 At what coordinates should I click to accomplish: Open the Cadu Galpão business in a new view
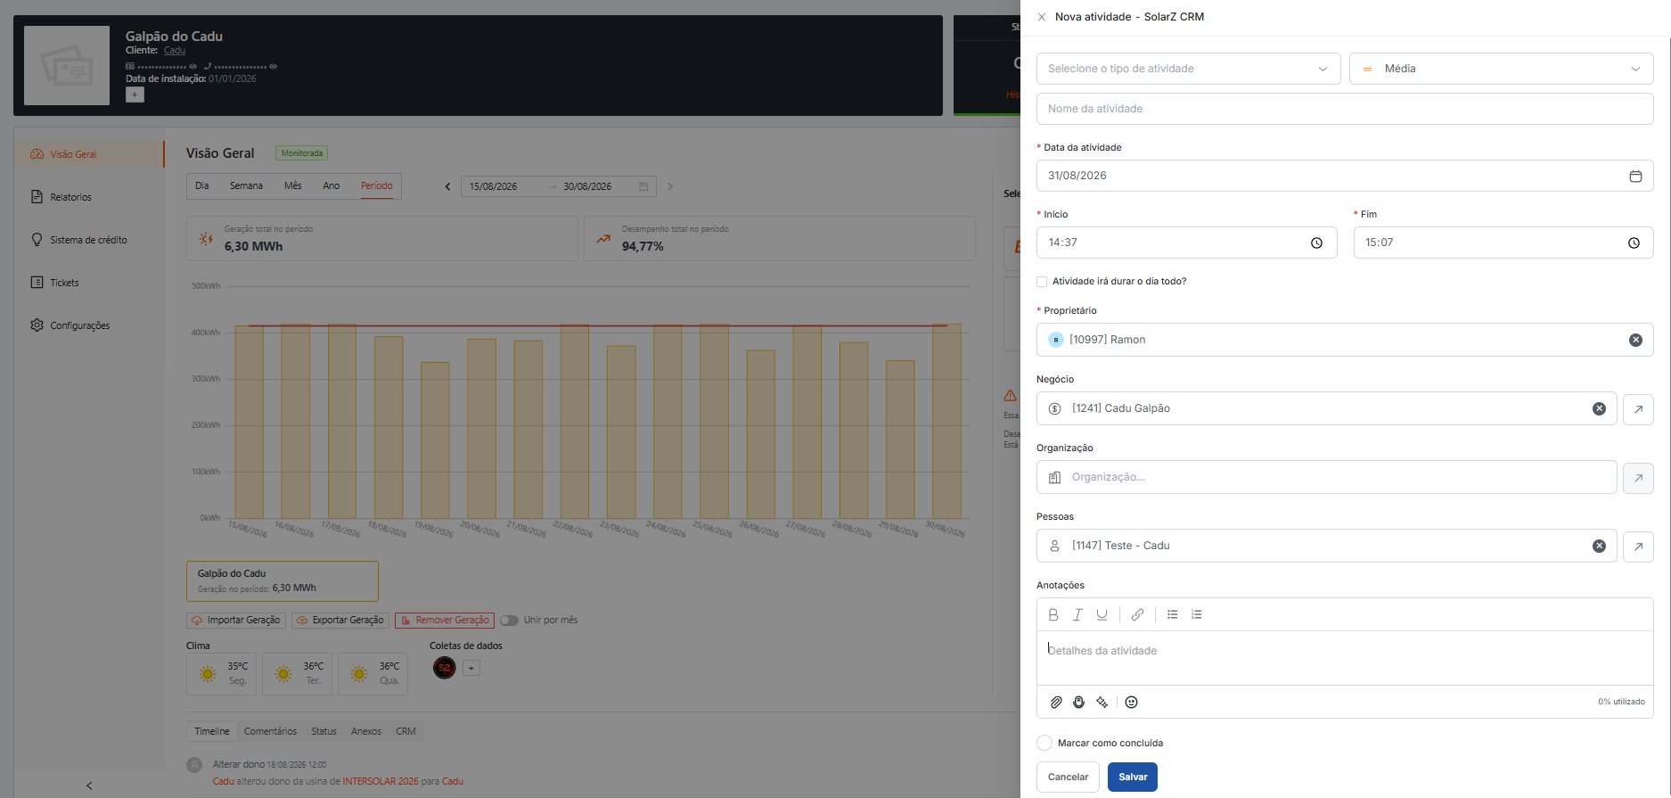[x=1638, y=409]
